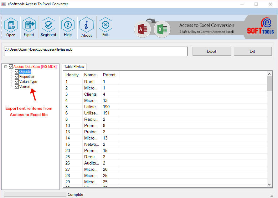This screenshot has height=198, width=278.
Task: Open the About toolbar icon
Action: [x=86, y=27]
